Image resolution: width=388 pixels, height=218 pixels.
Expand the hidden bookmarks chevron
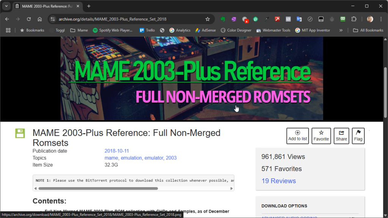(341, 30)
